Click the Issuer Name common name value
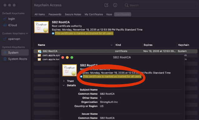Image resolution: width=199 pixels, height=120 pixels. pos(107,118)
